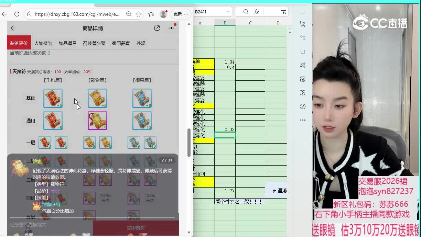This screenshot has height=237, width=421.
Task: Click the fx insert function icon
Action: [x=256, y=12]
